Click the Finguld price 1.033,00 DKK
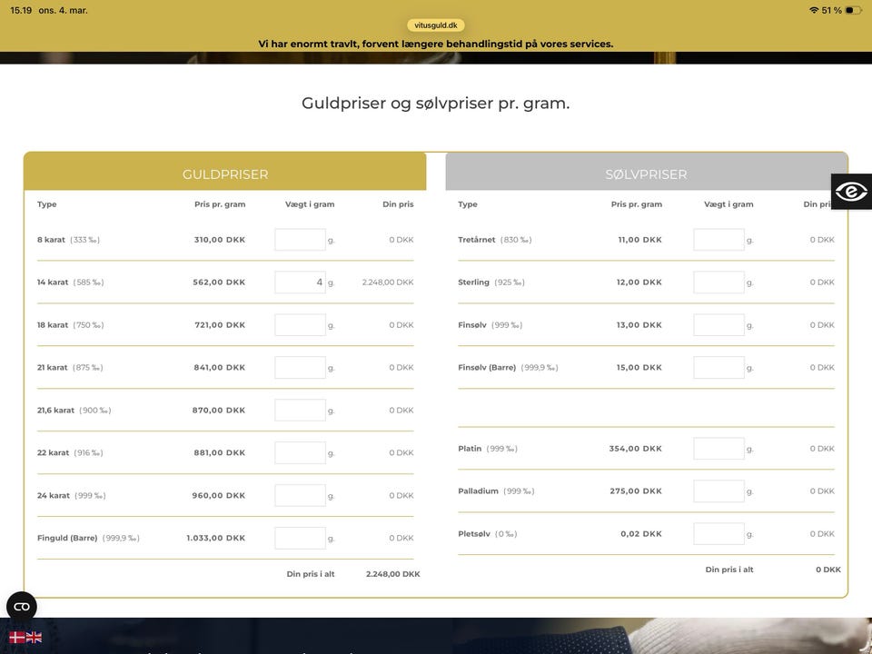Image resolution: width=872 pixels, height=654 pixels. click(216, 539)
